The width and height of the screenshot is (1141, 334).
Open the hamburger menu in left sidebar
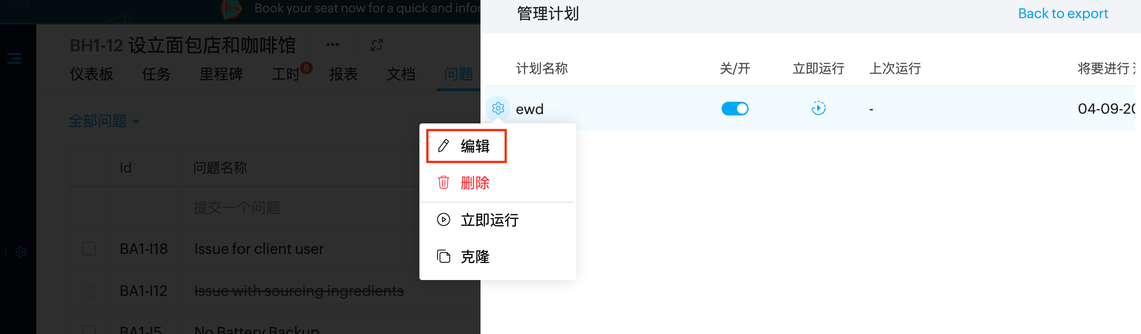tap(14, 58)
